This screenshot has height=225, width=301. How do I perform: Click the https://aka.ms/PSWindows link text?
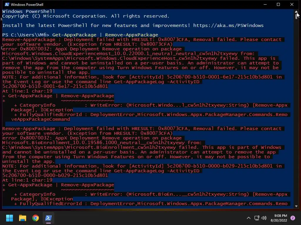click(228, 25)
